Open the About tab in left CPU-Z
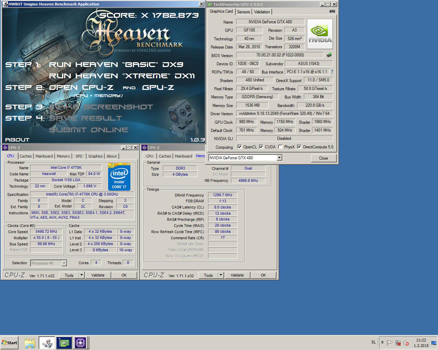The height and width of the screenshot is (350, 438). click(112, 156)
